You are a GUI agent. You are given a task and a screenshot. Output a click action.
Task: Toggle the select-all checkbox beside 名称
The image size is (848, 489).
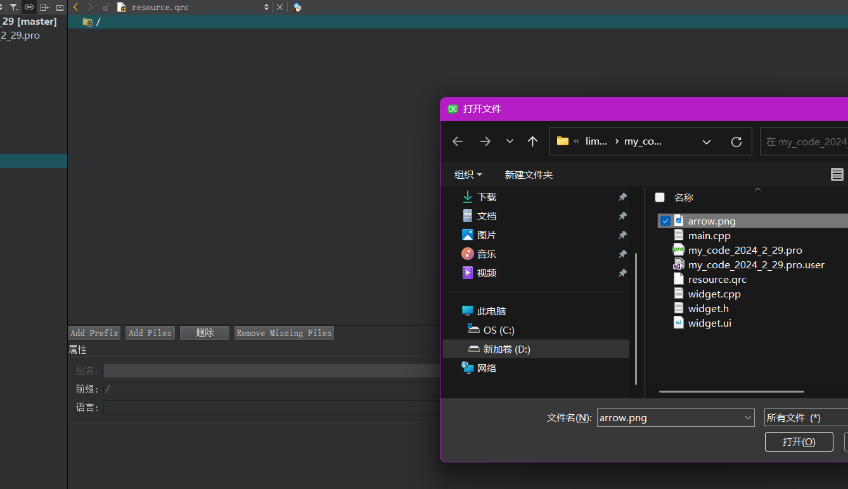point(660,197)
